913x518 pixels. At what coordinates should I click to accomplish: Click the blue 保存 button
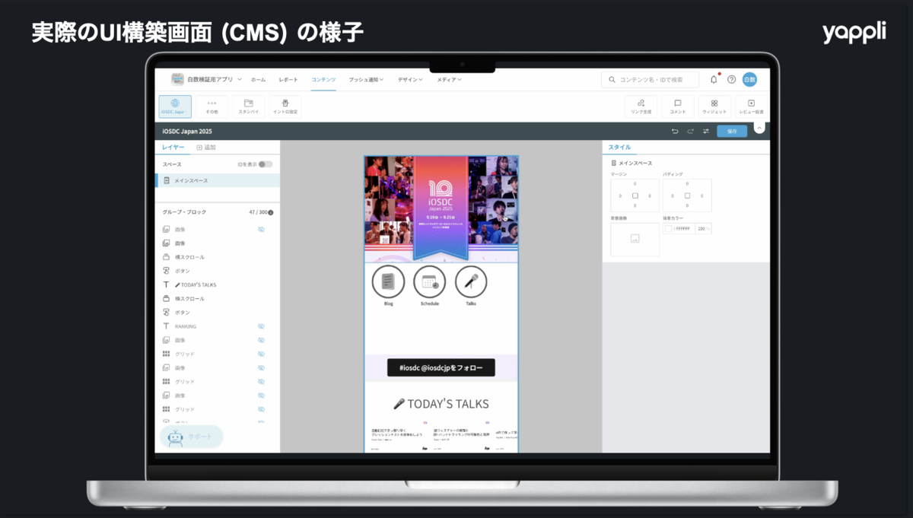(x=732, y=132)
